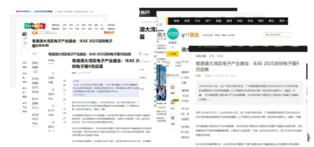Click the speaker icon to play audio
This screenshot has height=147, width=314.
(x=64, y=81)
